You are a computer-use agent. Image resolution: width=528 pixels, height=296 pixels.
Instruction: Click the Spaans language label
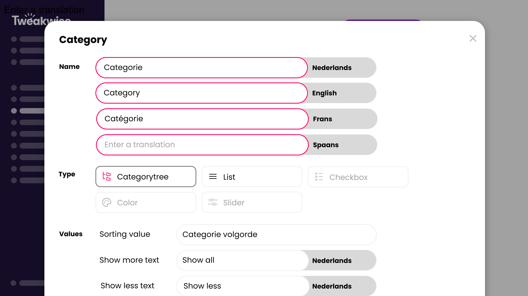tap(326, 145)
